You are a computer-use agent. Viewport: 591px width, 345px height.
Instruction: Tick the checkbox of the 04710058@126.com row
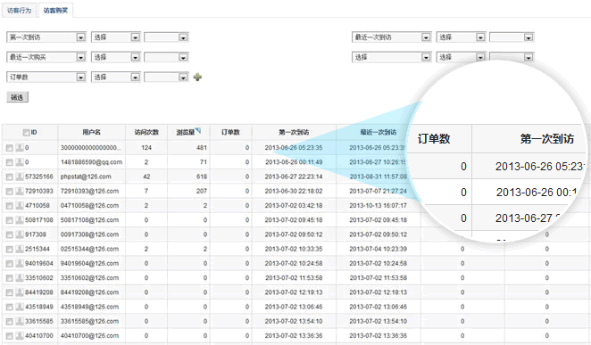click(x=10, y=206)
